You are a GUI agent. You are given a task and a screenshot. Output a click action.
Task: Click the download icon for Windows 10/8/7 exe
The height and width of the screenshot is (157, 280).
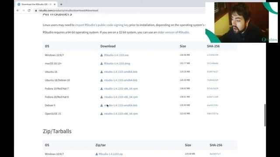[x=101, y=55]
